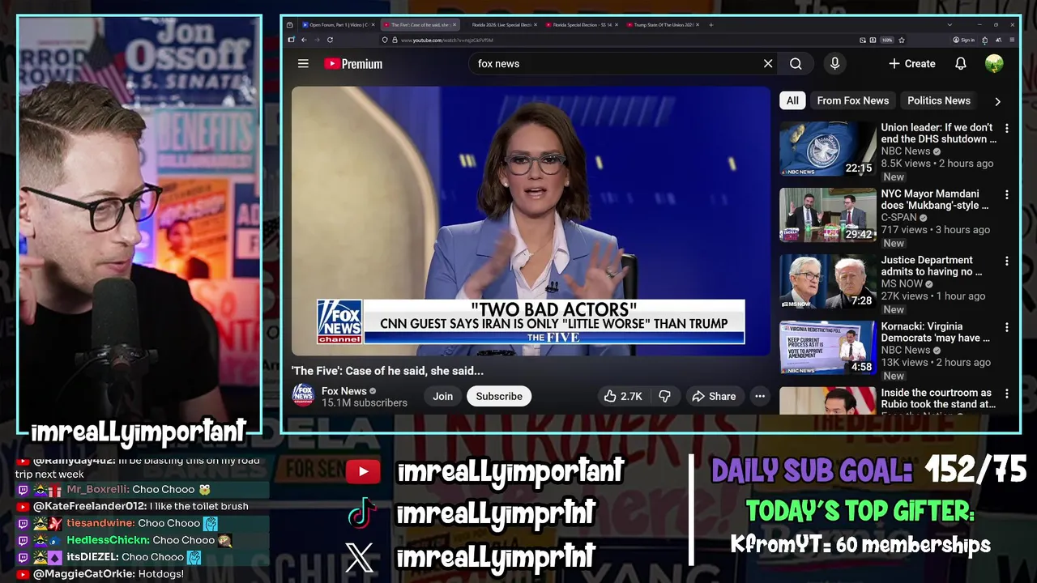Click the YouTube icon in stream overlay

(363, 471)
